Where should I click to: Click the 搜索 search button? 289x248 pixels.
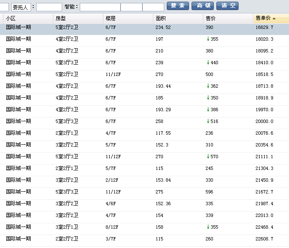coord(178,6)
